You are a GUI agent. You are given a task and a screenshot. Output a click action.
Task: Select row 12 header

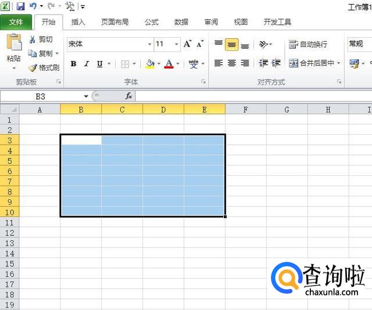(9, 233)
